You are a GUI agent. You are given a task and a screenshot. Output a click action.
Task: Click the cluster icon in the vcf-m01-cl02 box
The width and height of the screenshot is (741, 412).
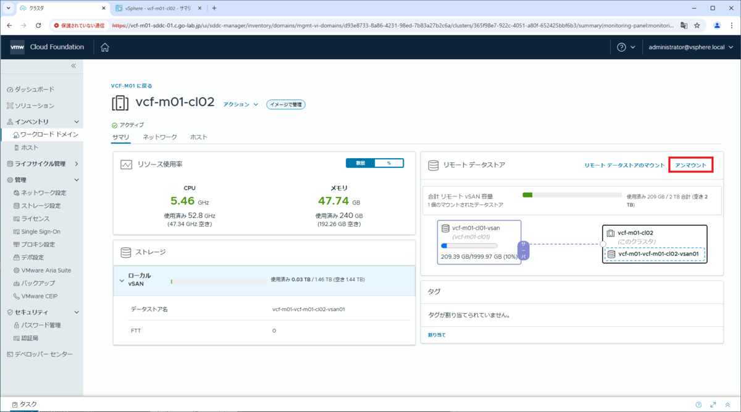[611, 233]
